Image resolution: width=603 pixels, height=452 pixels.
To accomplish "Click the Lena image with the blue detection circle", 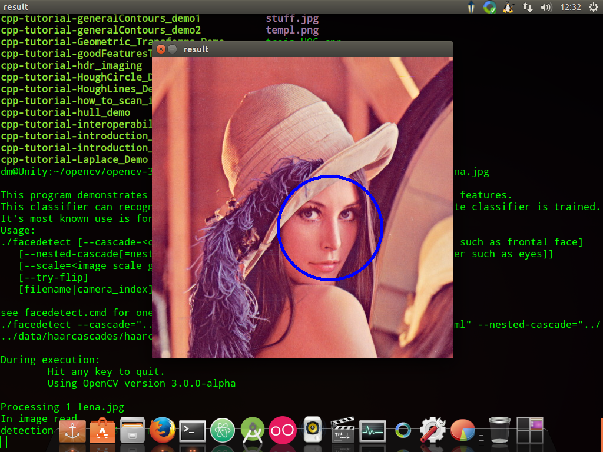I will point(302,208).
